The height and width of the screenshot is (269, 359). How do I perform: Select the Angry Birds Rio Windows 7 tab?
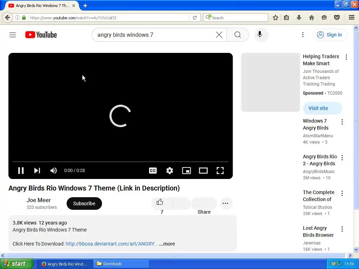(42, 6)
